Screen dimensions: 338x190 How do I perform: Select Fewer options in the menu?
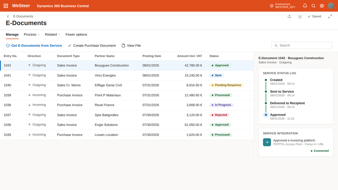(76, 35)
